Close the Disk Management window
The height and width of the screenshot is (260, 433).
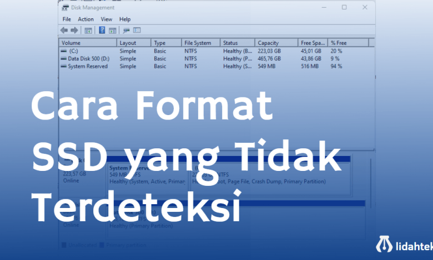tap(365, 7)
